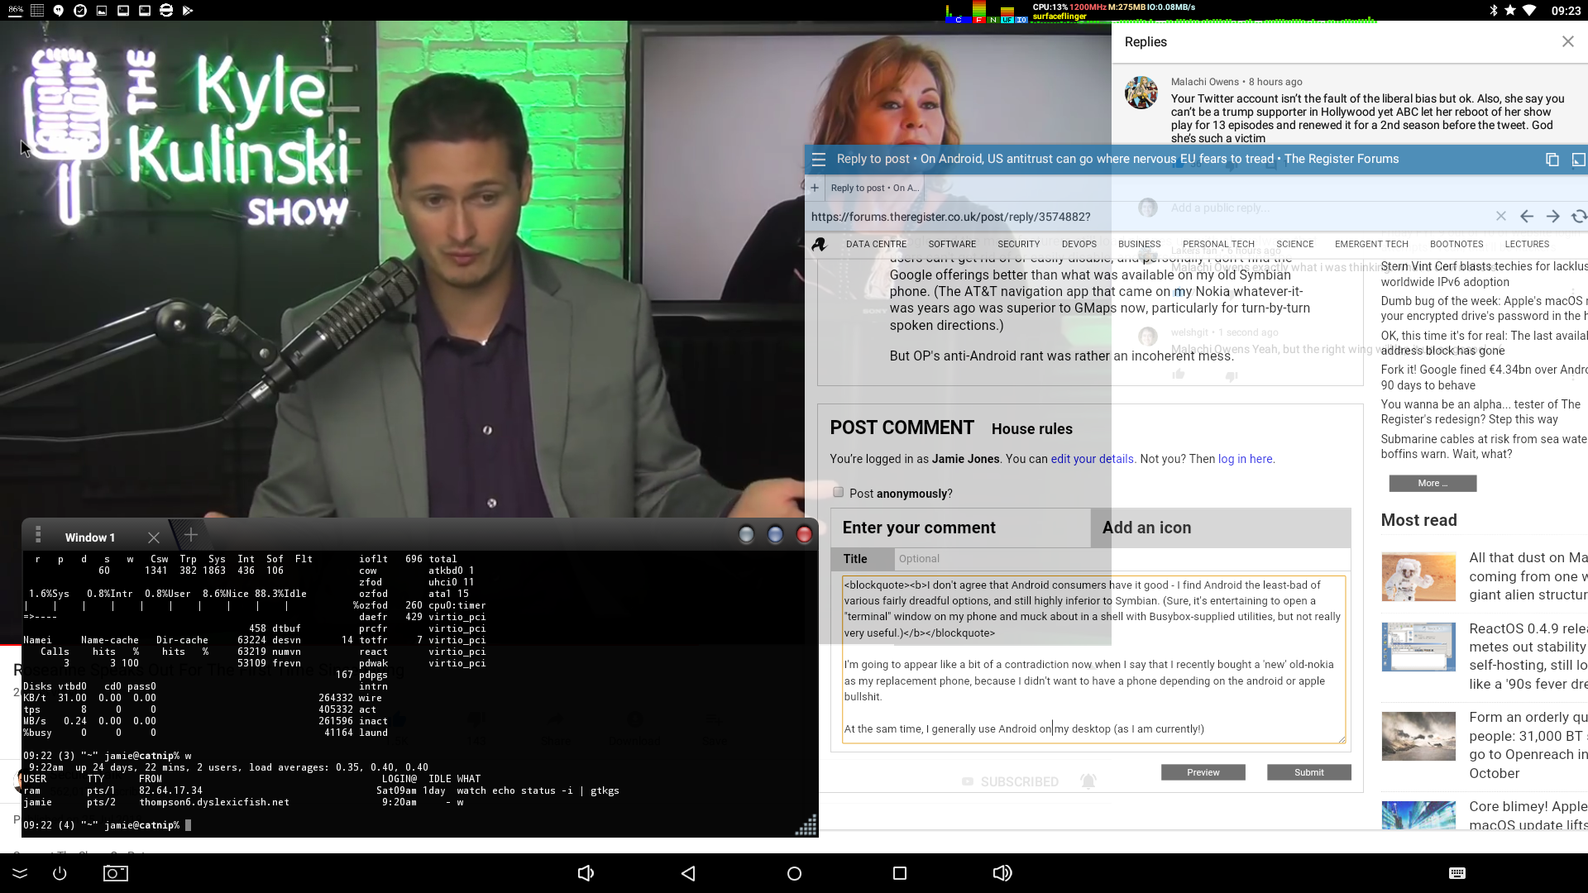The width and height of the screenshot is (1588, 893).
Task: Expand the navbar hide chevron
Action: tap(20, 873)
